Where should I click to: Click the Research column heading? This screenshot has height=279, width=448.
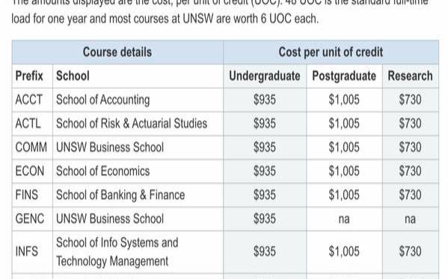(x=410, y=76)
